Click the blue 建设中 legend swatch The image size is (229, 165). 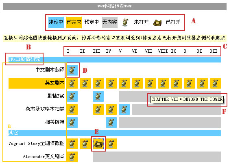coord(56,22)
